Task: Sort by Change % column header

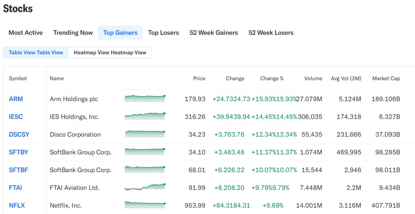Action: coord(272,78)
